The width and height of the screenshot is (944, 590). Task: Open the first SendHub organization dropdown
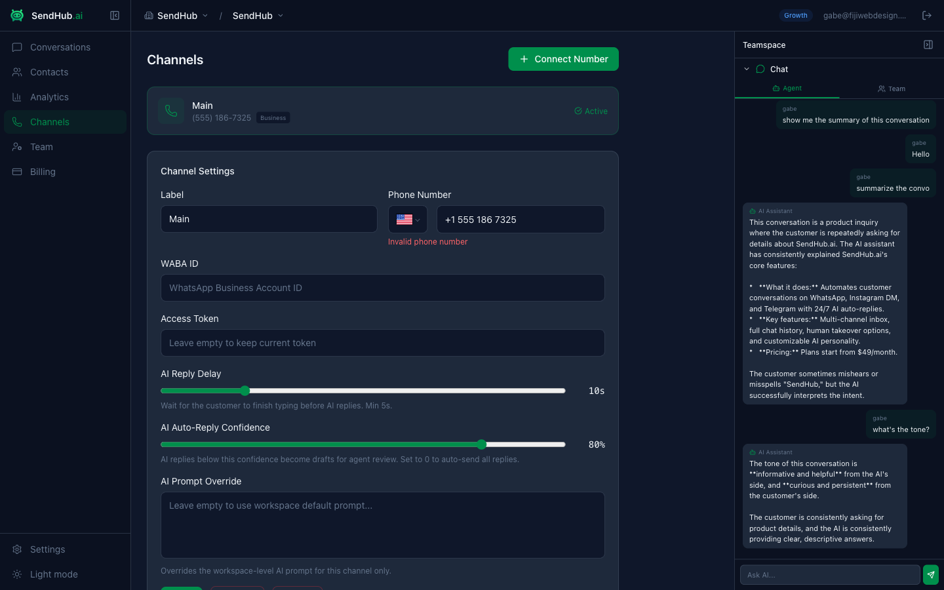[x=176, y=16]
